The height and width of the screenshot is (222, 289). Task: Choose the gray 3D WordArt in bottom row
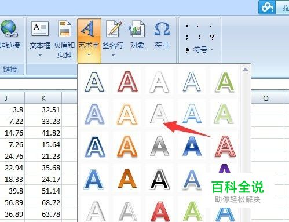127,212
